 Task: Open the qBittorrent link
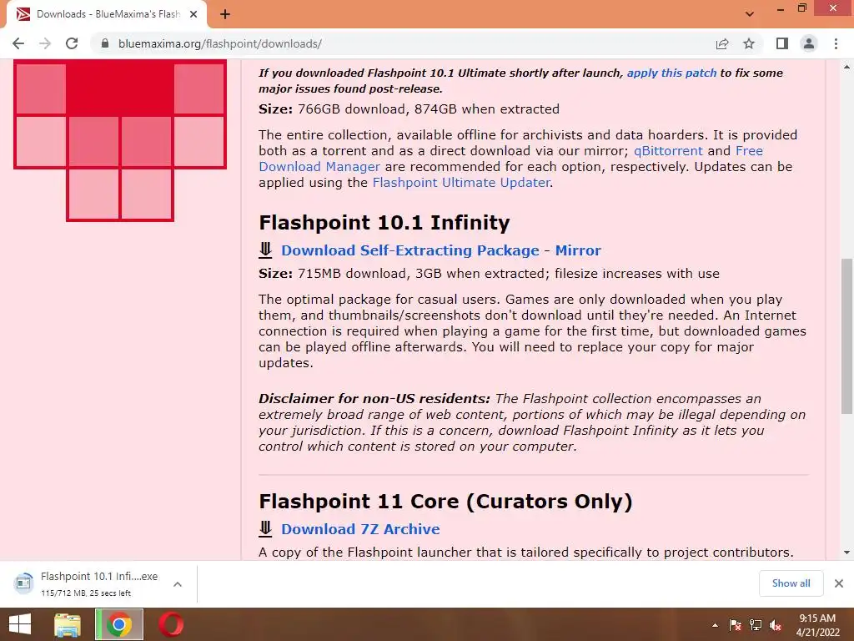pos(668,151)
